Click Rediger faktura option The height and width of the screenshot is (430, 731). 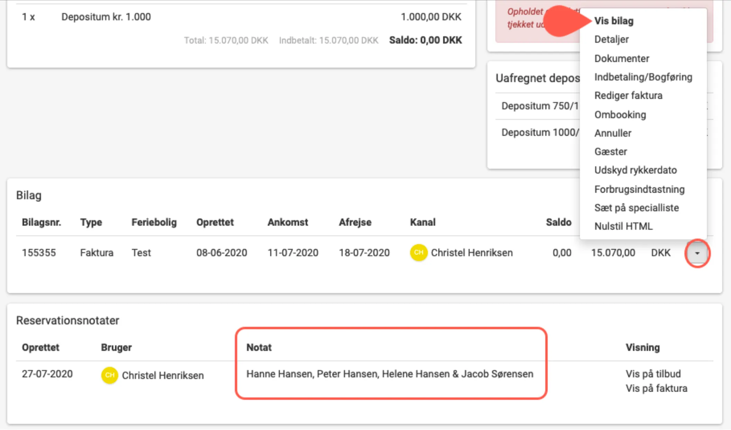click(628, 95)
